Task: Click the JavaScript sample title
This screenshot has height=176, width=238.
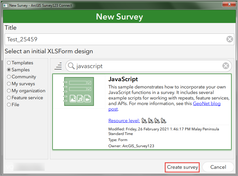Action: point(123,79)
